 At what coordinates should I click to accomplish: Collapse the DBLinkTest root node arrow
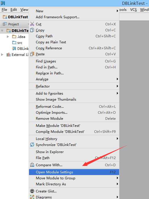(2, 31)
